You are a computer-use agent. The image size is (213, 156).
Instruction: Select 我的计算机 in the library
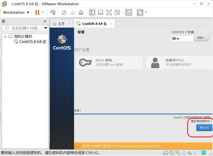click(23, 36)
